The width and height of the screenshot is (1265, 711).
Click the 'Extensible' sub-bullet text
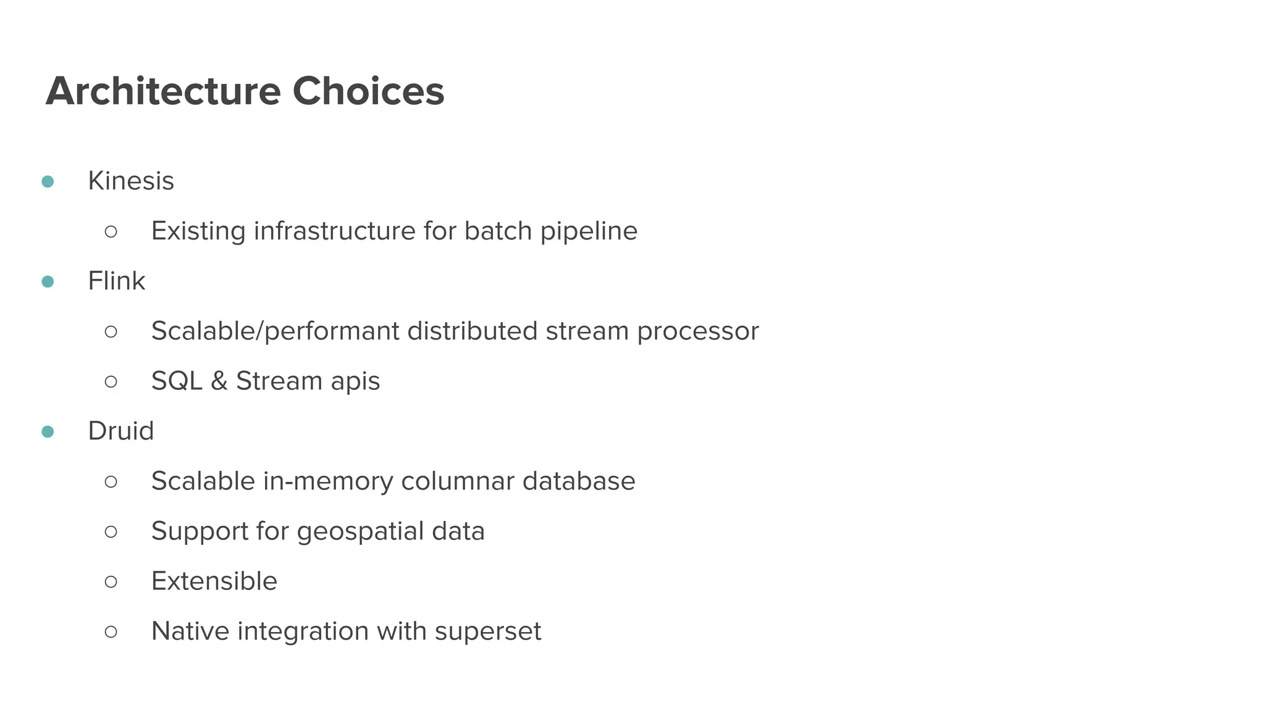(x=214, y=581)
